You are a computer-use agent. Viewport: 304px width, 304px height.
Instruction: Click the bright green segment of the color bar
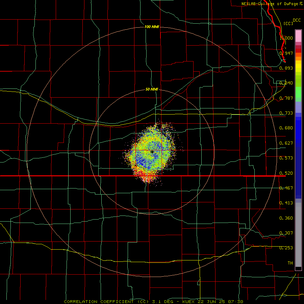point(298,92)
